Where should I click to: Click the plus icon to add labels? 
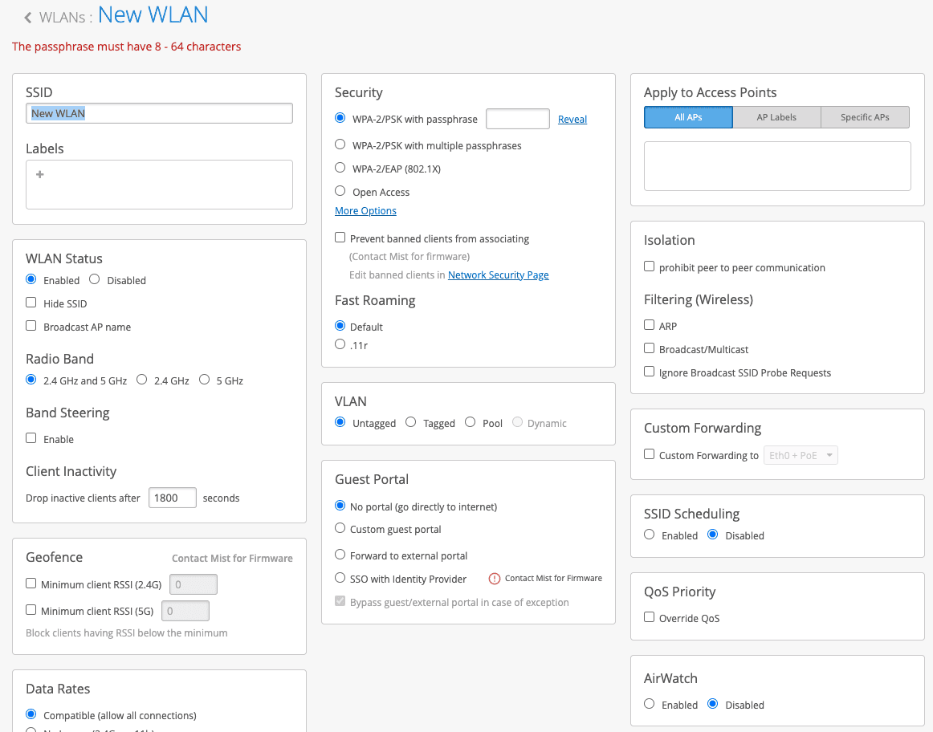click(x=39, y=174)
